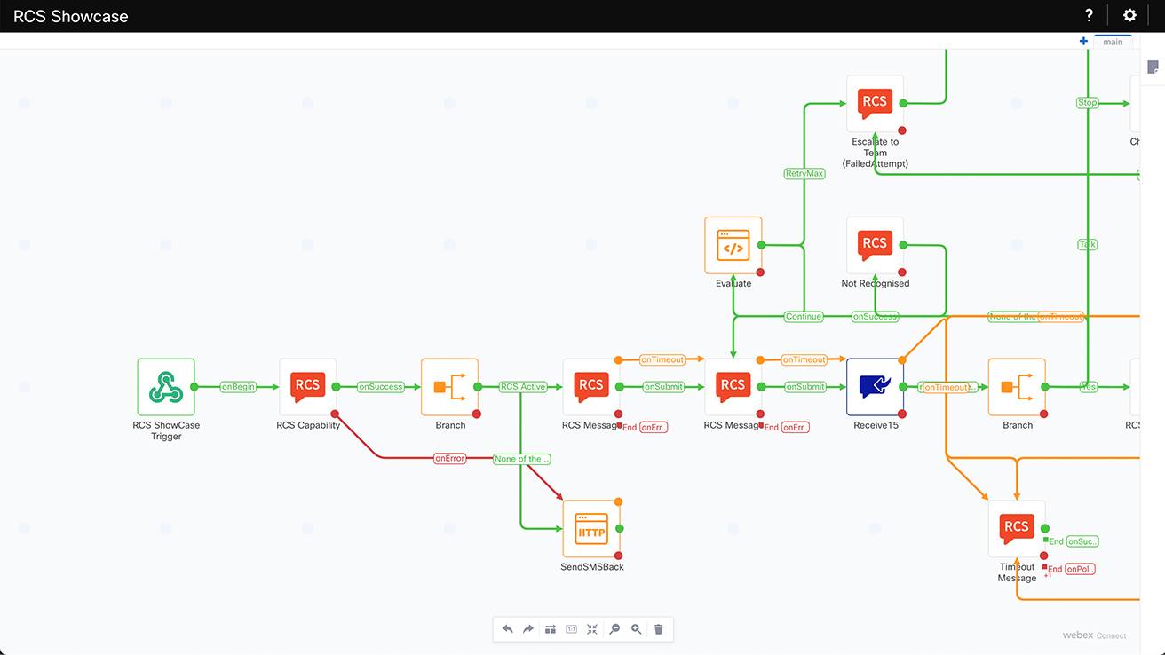The image size is (1165, 655).
Task: Reset zoom to 1:1
Action: click(571, 629)
